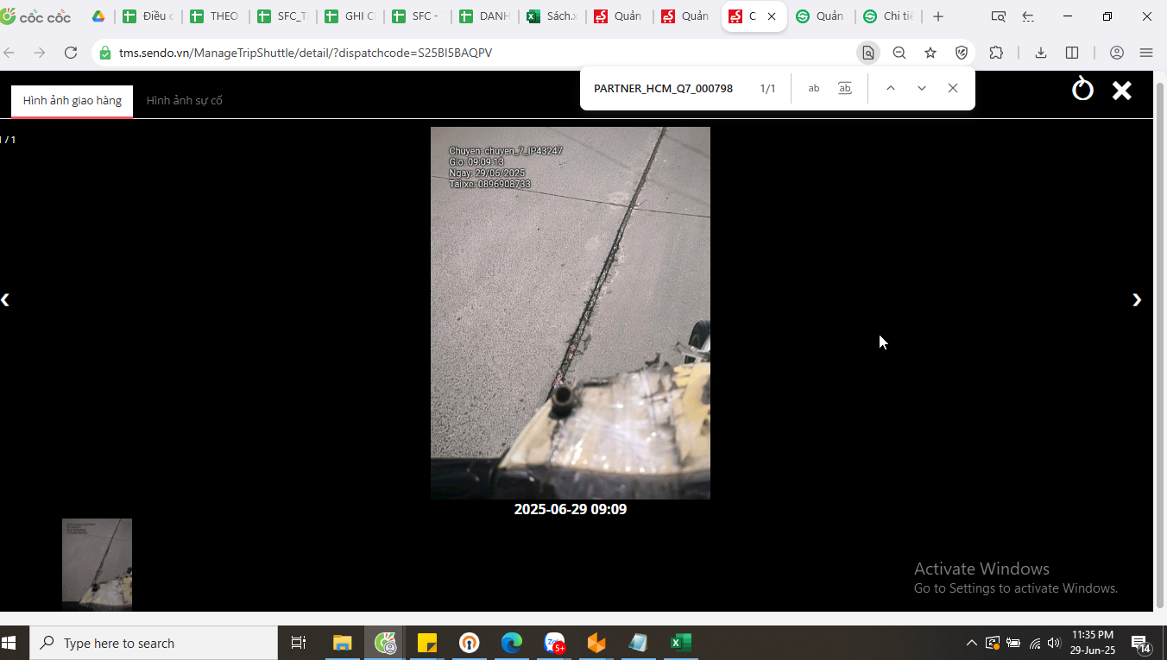
Task: Close the image viewer with the white X
Action: click(1121, 90)
